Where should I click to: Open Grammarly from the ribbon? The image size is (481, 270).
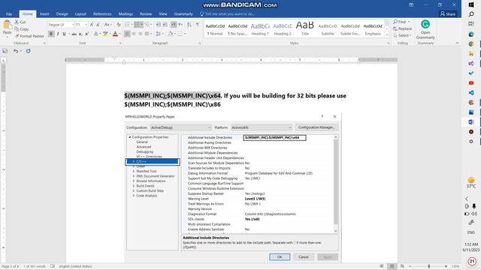coord(425,30)
